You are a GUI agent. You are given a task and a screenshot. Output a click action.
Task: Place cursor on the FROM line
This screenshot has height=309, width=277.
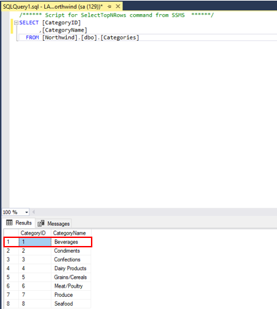[x=82, y=38]
